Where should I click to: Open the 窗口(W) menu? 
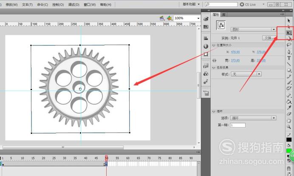click(90, 5)
